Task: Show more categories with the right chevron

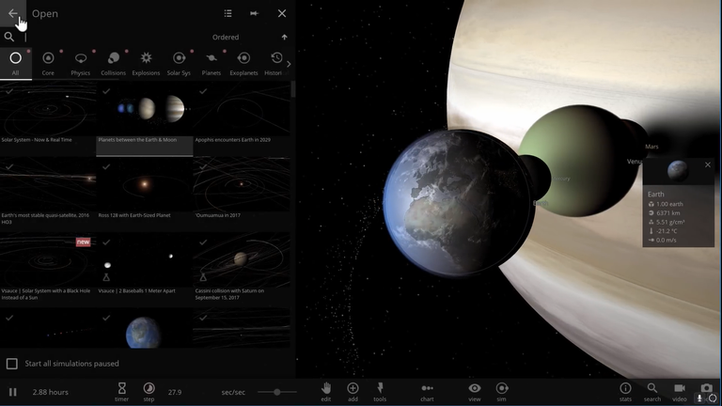Action: pos(289,64)
